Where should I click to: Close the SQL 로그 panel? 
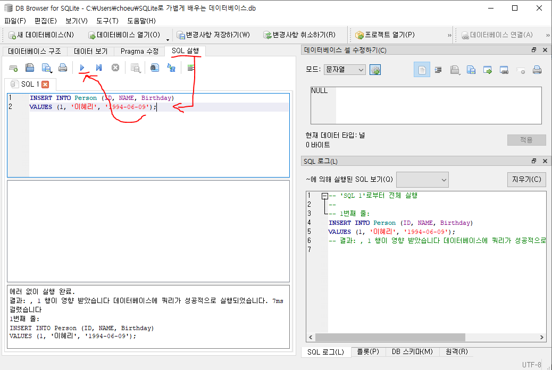tap(545, 161)
